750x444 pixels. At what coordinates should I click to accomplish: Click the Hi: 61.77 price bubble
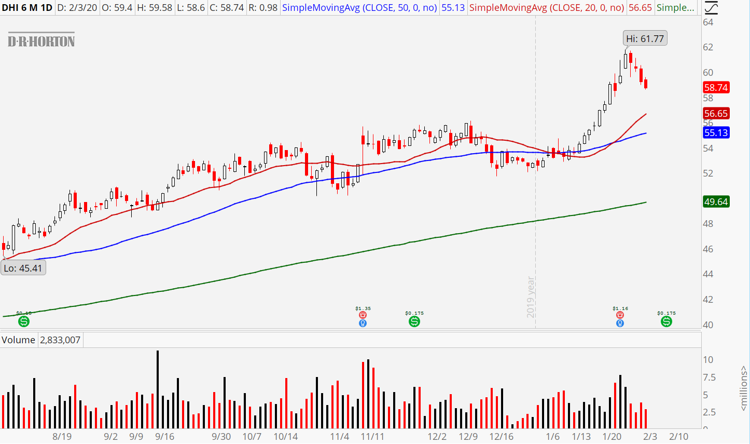click(x=645, y=38)
